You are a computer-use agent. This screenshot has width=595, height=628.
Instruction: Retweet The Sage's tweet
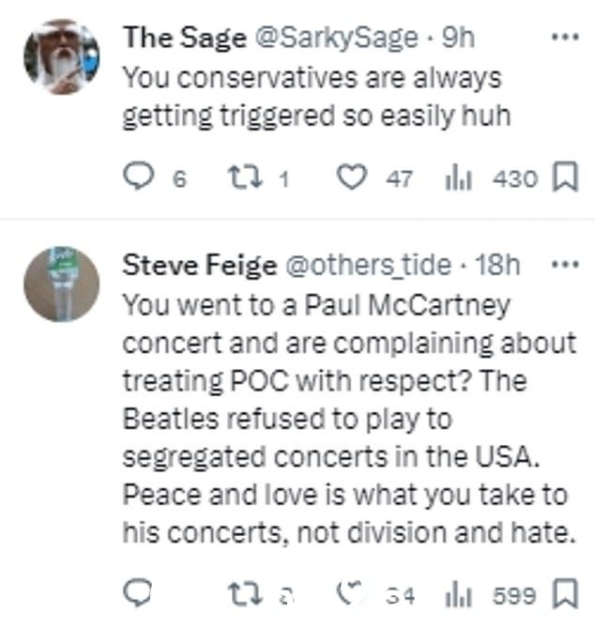[x=245, y=177]
